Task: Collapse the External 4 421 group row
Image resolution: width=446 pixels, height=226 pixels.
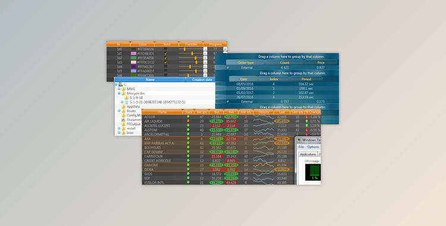Action: (x=228, y=67)
